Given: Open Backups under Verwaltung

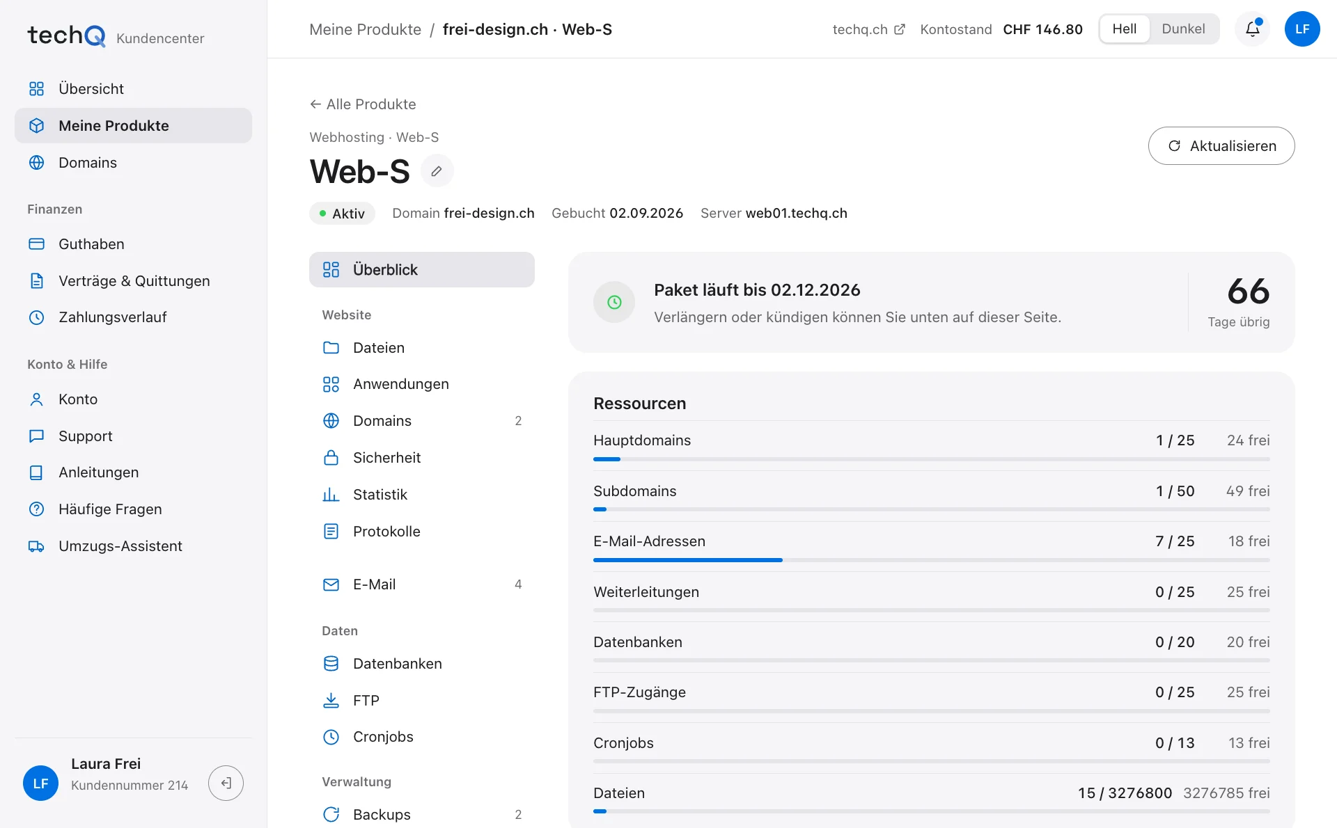Looking at the screenshot, I should [421, 815].
